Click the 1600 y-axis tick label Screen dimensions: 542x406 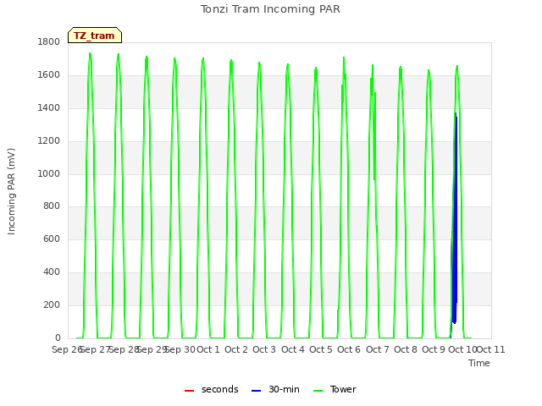click(x=49, y=75)
